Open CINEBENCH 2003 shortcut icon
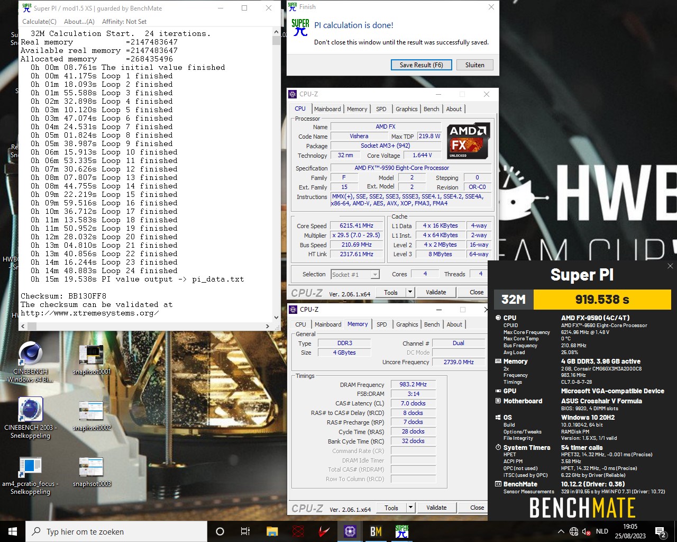Screen dimensions: 677x542 (30, 418)
